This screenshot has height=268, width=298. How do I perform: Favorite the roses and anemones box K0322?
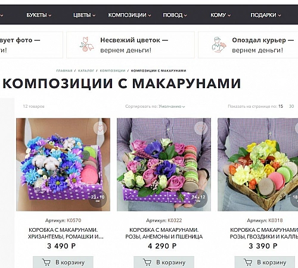click(201, 128)
